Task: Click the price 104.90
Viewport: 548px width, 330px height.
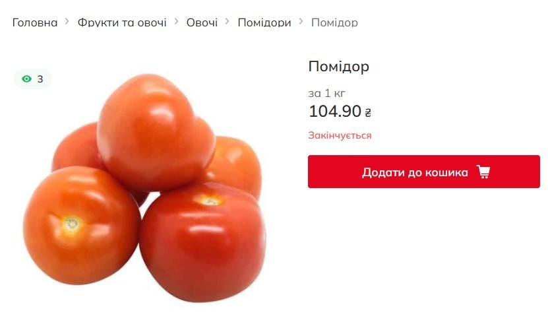Action: (335, 112)
